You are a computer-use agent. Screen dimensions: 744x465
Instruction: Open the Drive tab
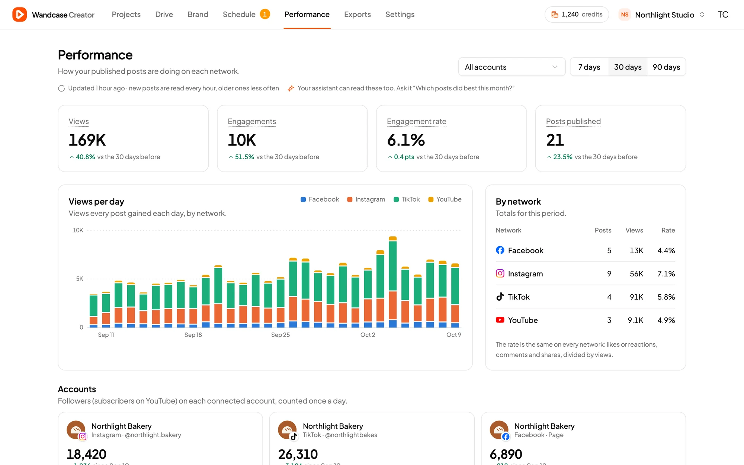pyautogui.click(x=164, y=15)
